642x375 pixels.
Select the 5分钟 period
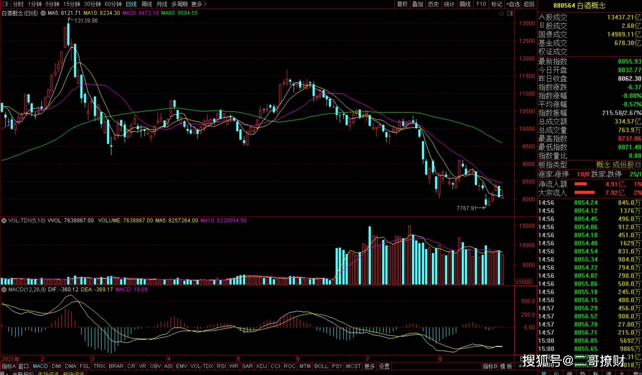tap(52, 4)
